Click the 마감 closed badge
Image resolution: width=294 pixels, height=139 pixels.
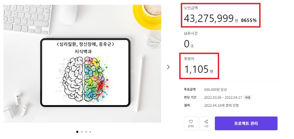click(x=248, y=97)
